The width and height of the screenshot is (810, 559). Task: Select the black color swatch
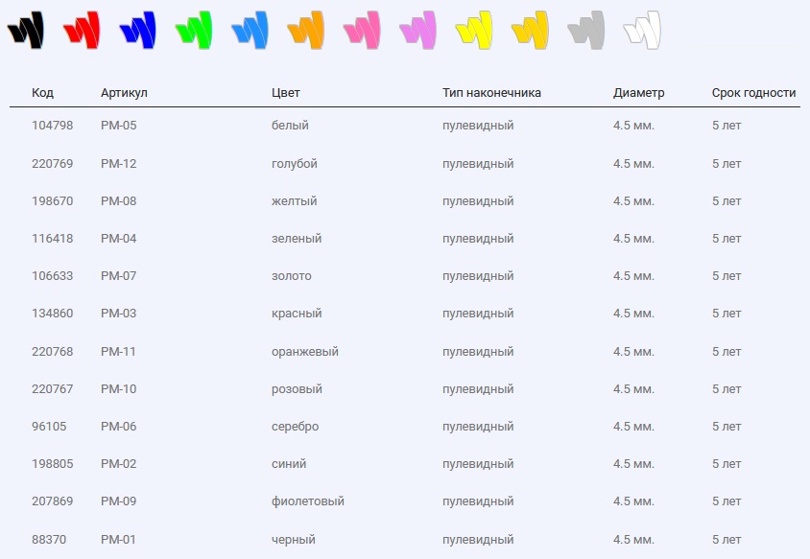coord(26,30)
